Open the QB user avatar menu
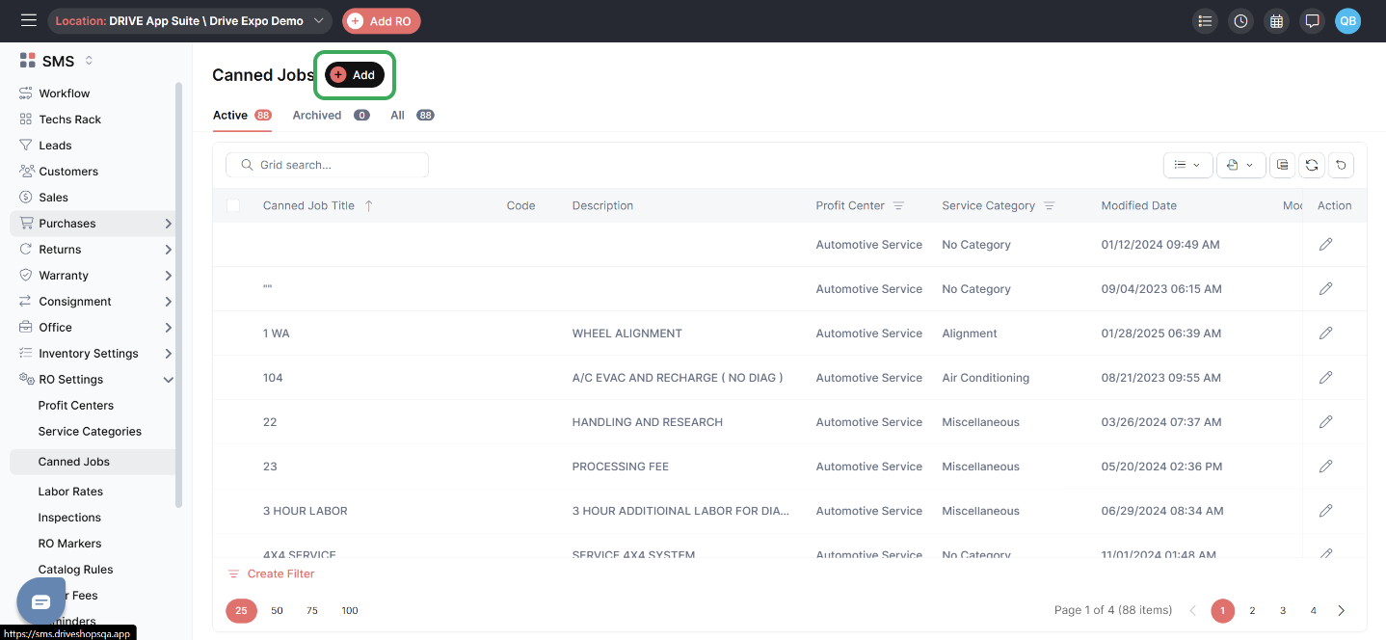 tap(1347, 21)
